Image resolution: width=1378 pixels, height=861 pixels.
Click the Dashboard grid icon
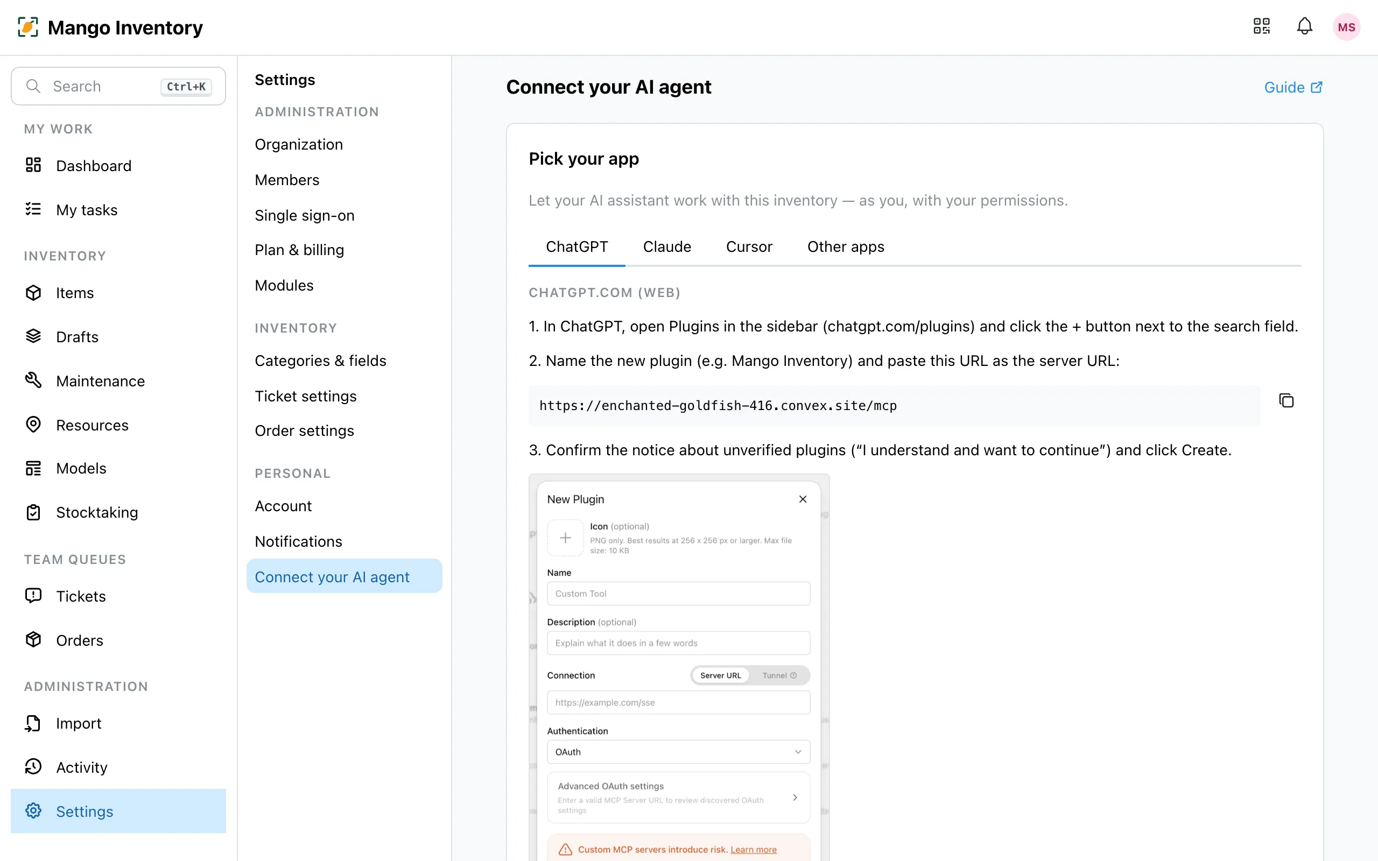pyautogui.click(x=33, y=165)
